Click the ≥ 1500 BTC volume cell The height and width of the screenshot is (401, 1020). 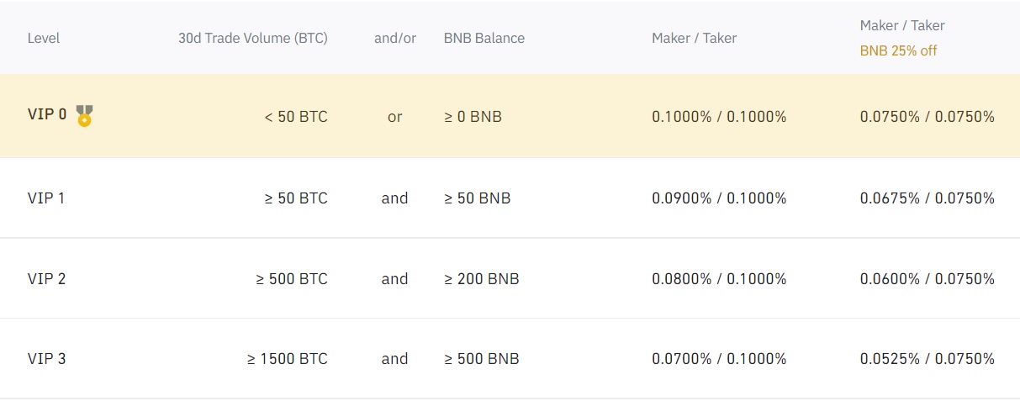point(287,359)
